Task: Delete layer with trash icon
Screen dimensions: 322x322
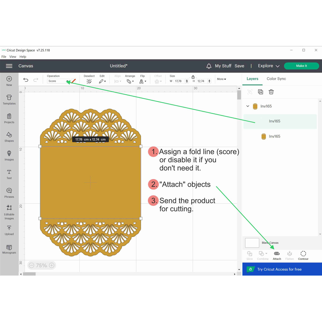Action: tap(271, 92)
